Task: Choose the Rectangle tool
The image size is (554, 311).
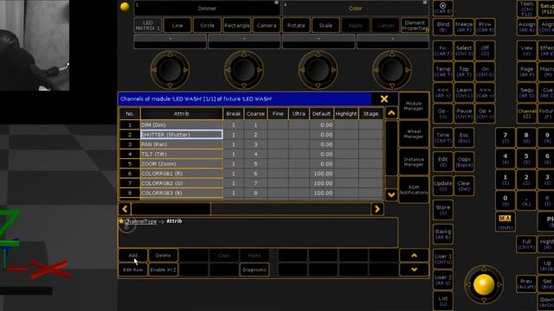Action: (236, 25)
